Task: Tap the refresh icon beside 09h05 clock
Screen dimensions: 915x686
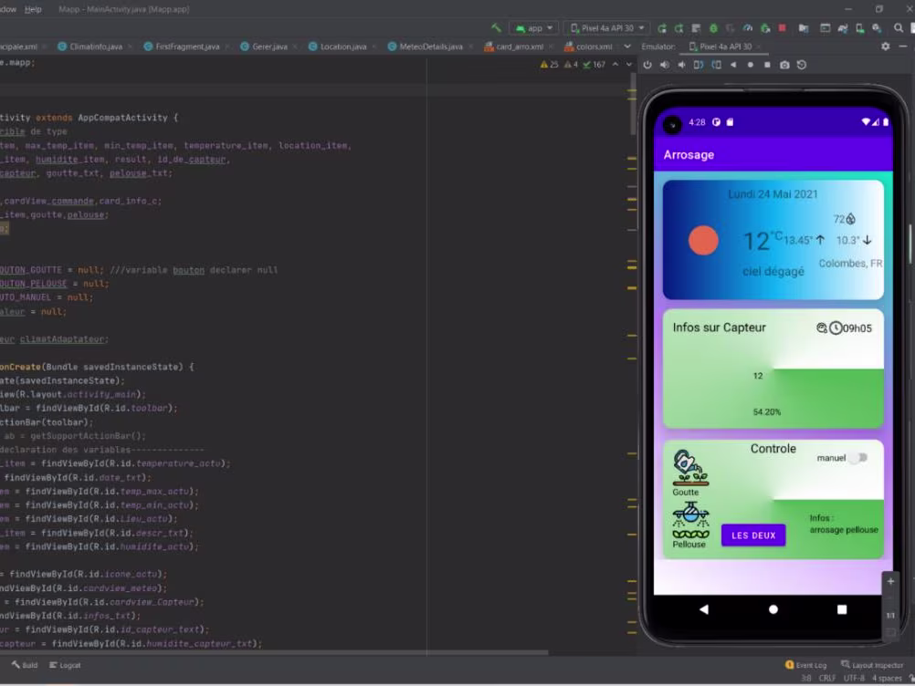Action: (x=822, y=328)
